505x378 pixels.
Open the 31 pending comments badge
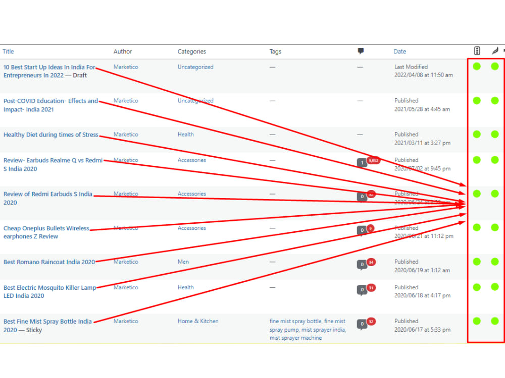click(371, 288)
